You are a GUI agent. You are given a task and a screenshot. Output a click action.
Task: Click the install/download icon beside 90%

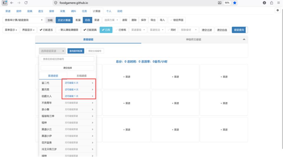pyautogui.click(x=220, y=3)
